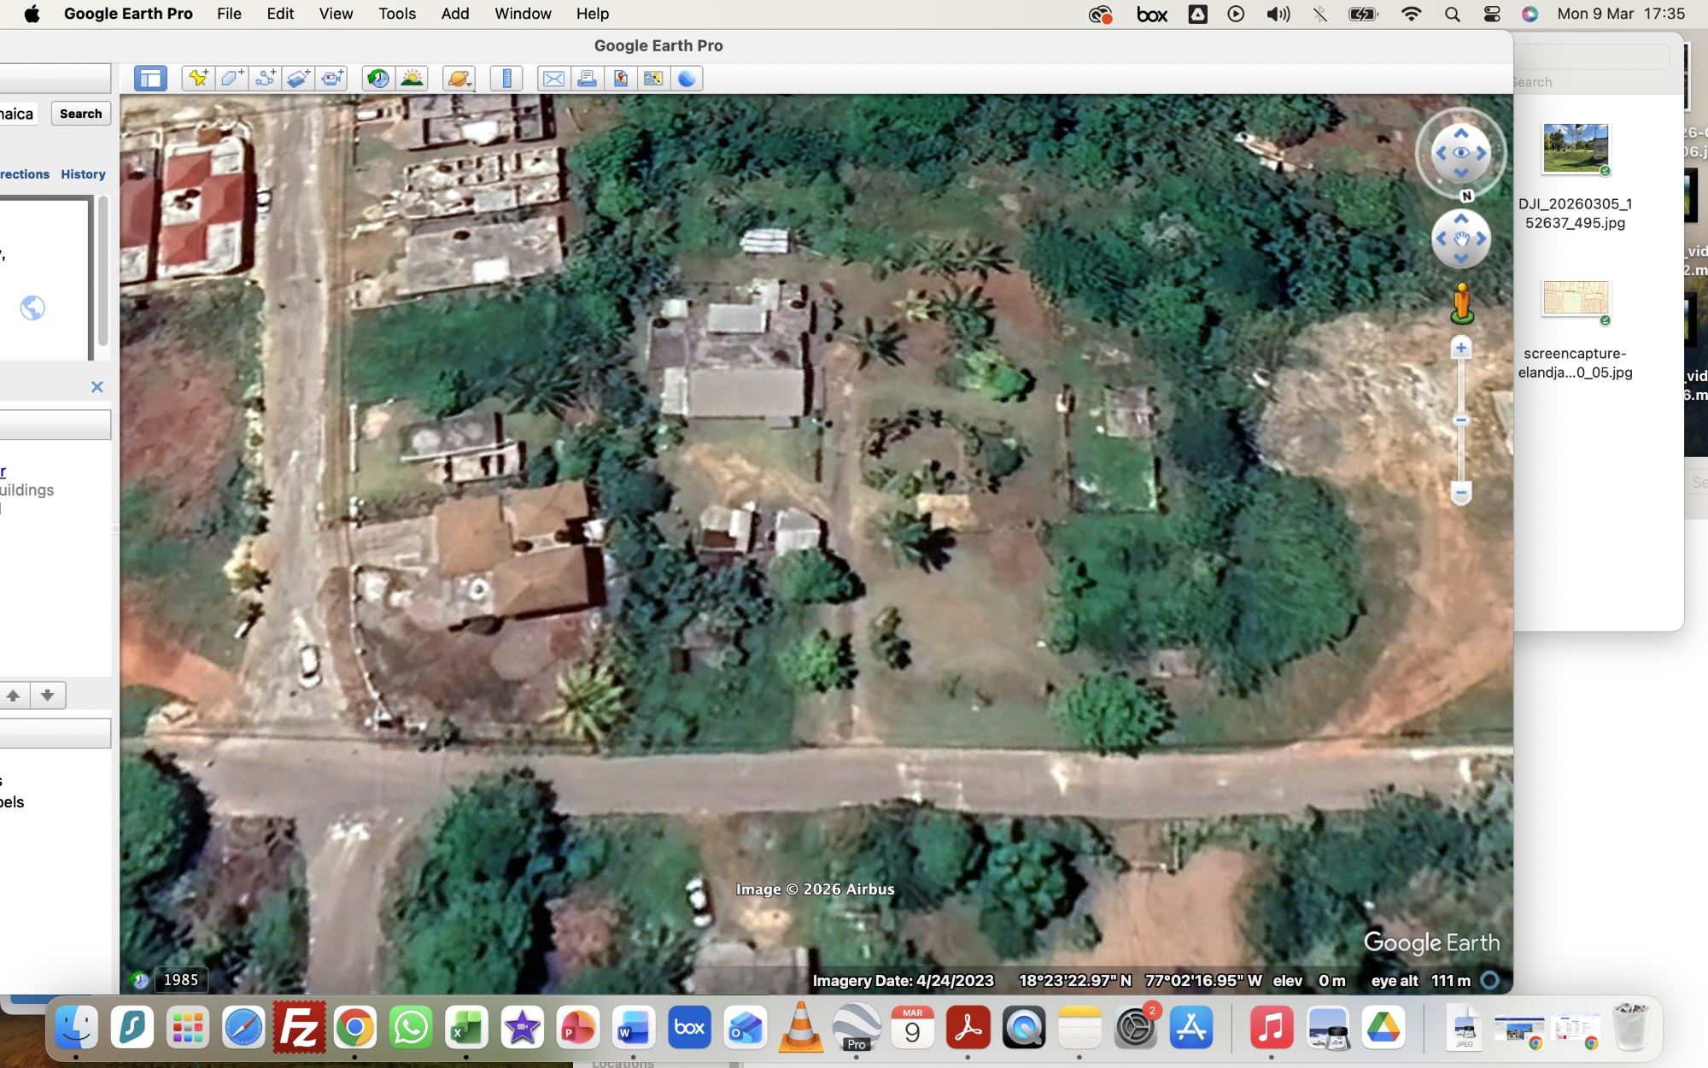This screenshot has width=1708, height=1068.
Task: Click the Print icon in toolbar
Action: tap(587, 79)
